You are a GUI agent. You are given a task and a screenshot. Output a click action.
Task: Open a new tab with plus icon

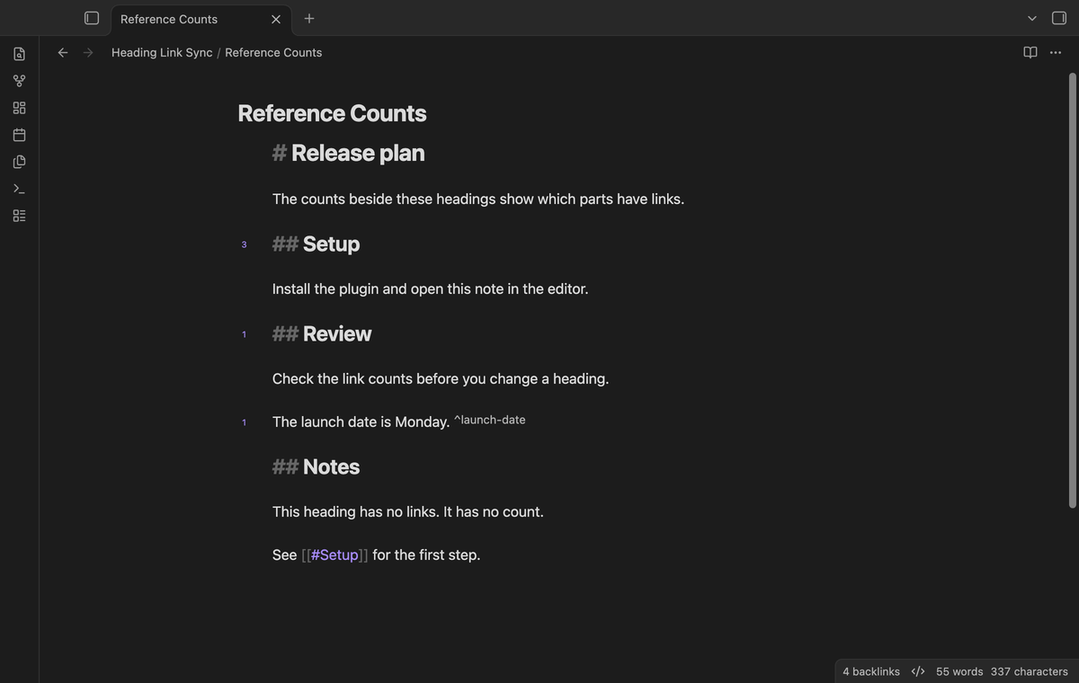click(x=309, y=18)
